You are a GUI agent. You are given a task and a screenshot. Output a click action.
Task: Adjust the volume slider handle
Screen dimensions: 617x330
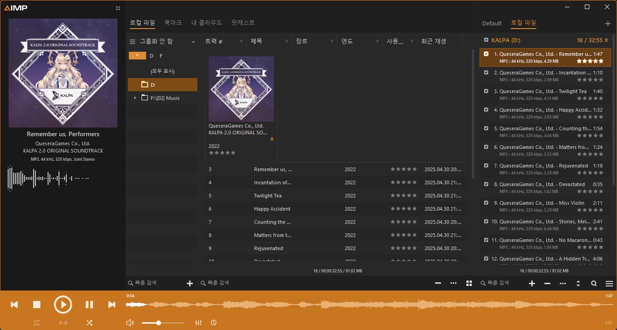coord(158,323)
